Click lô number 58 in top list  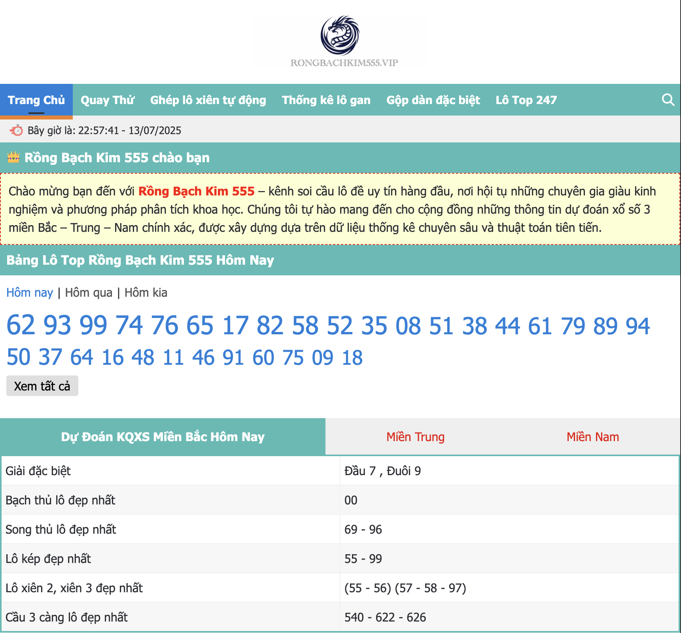[x=305, y=326]
